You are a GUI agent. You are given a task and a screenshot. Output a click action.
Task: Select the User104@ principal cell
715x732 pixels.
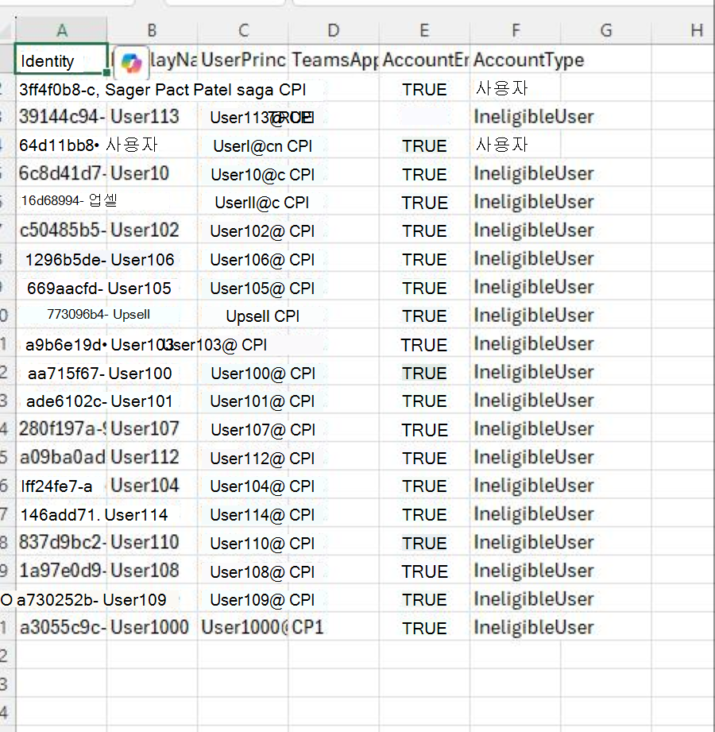coord(243,486)
